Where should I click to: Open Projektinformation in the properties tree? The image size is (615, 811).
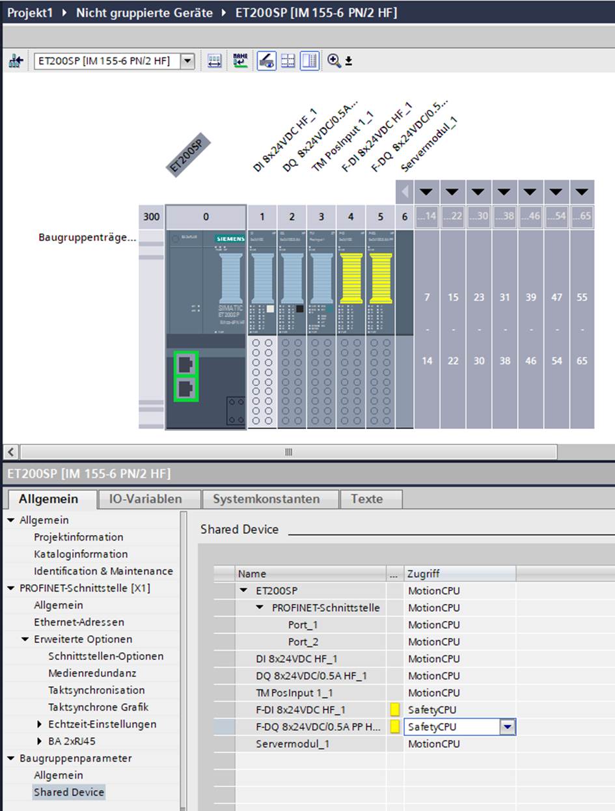(79, 537)
